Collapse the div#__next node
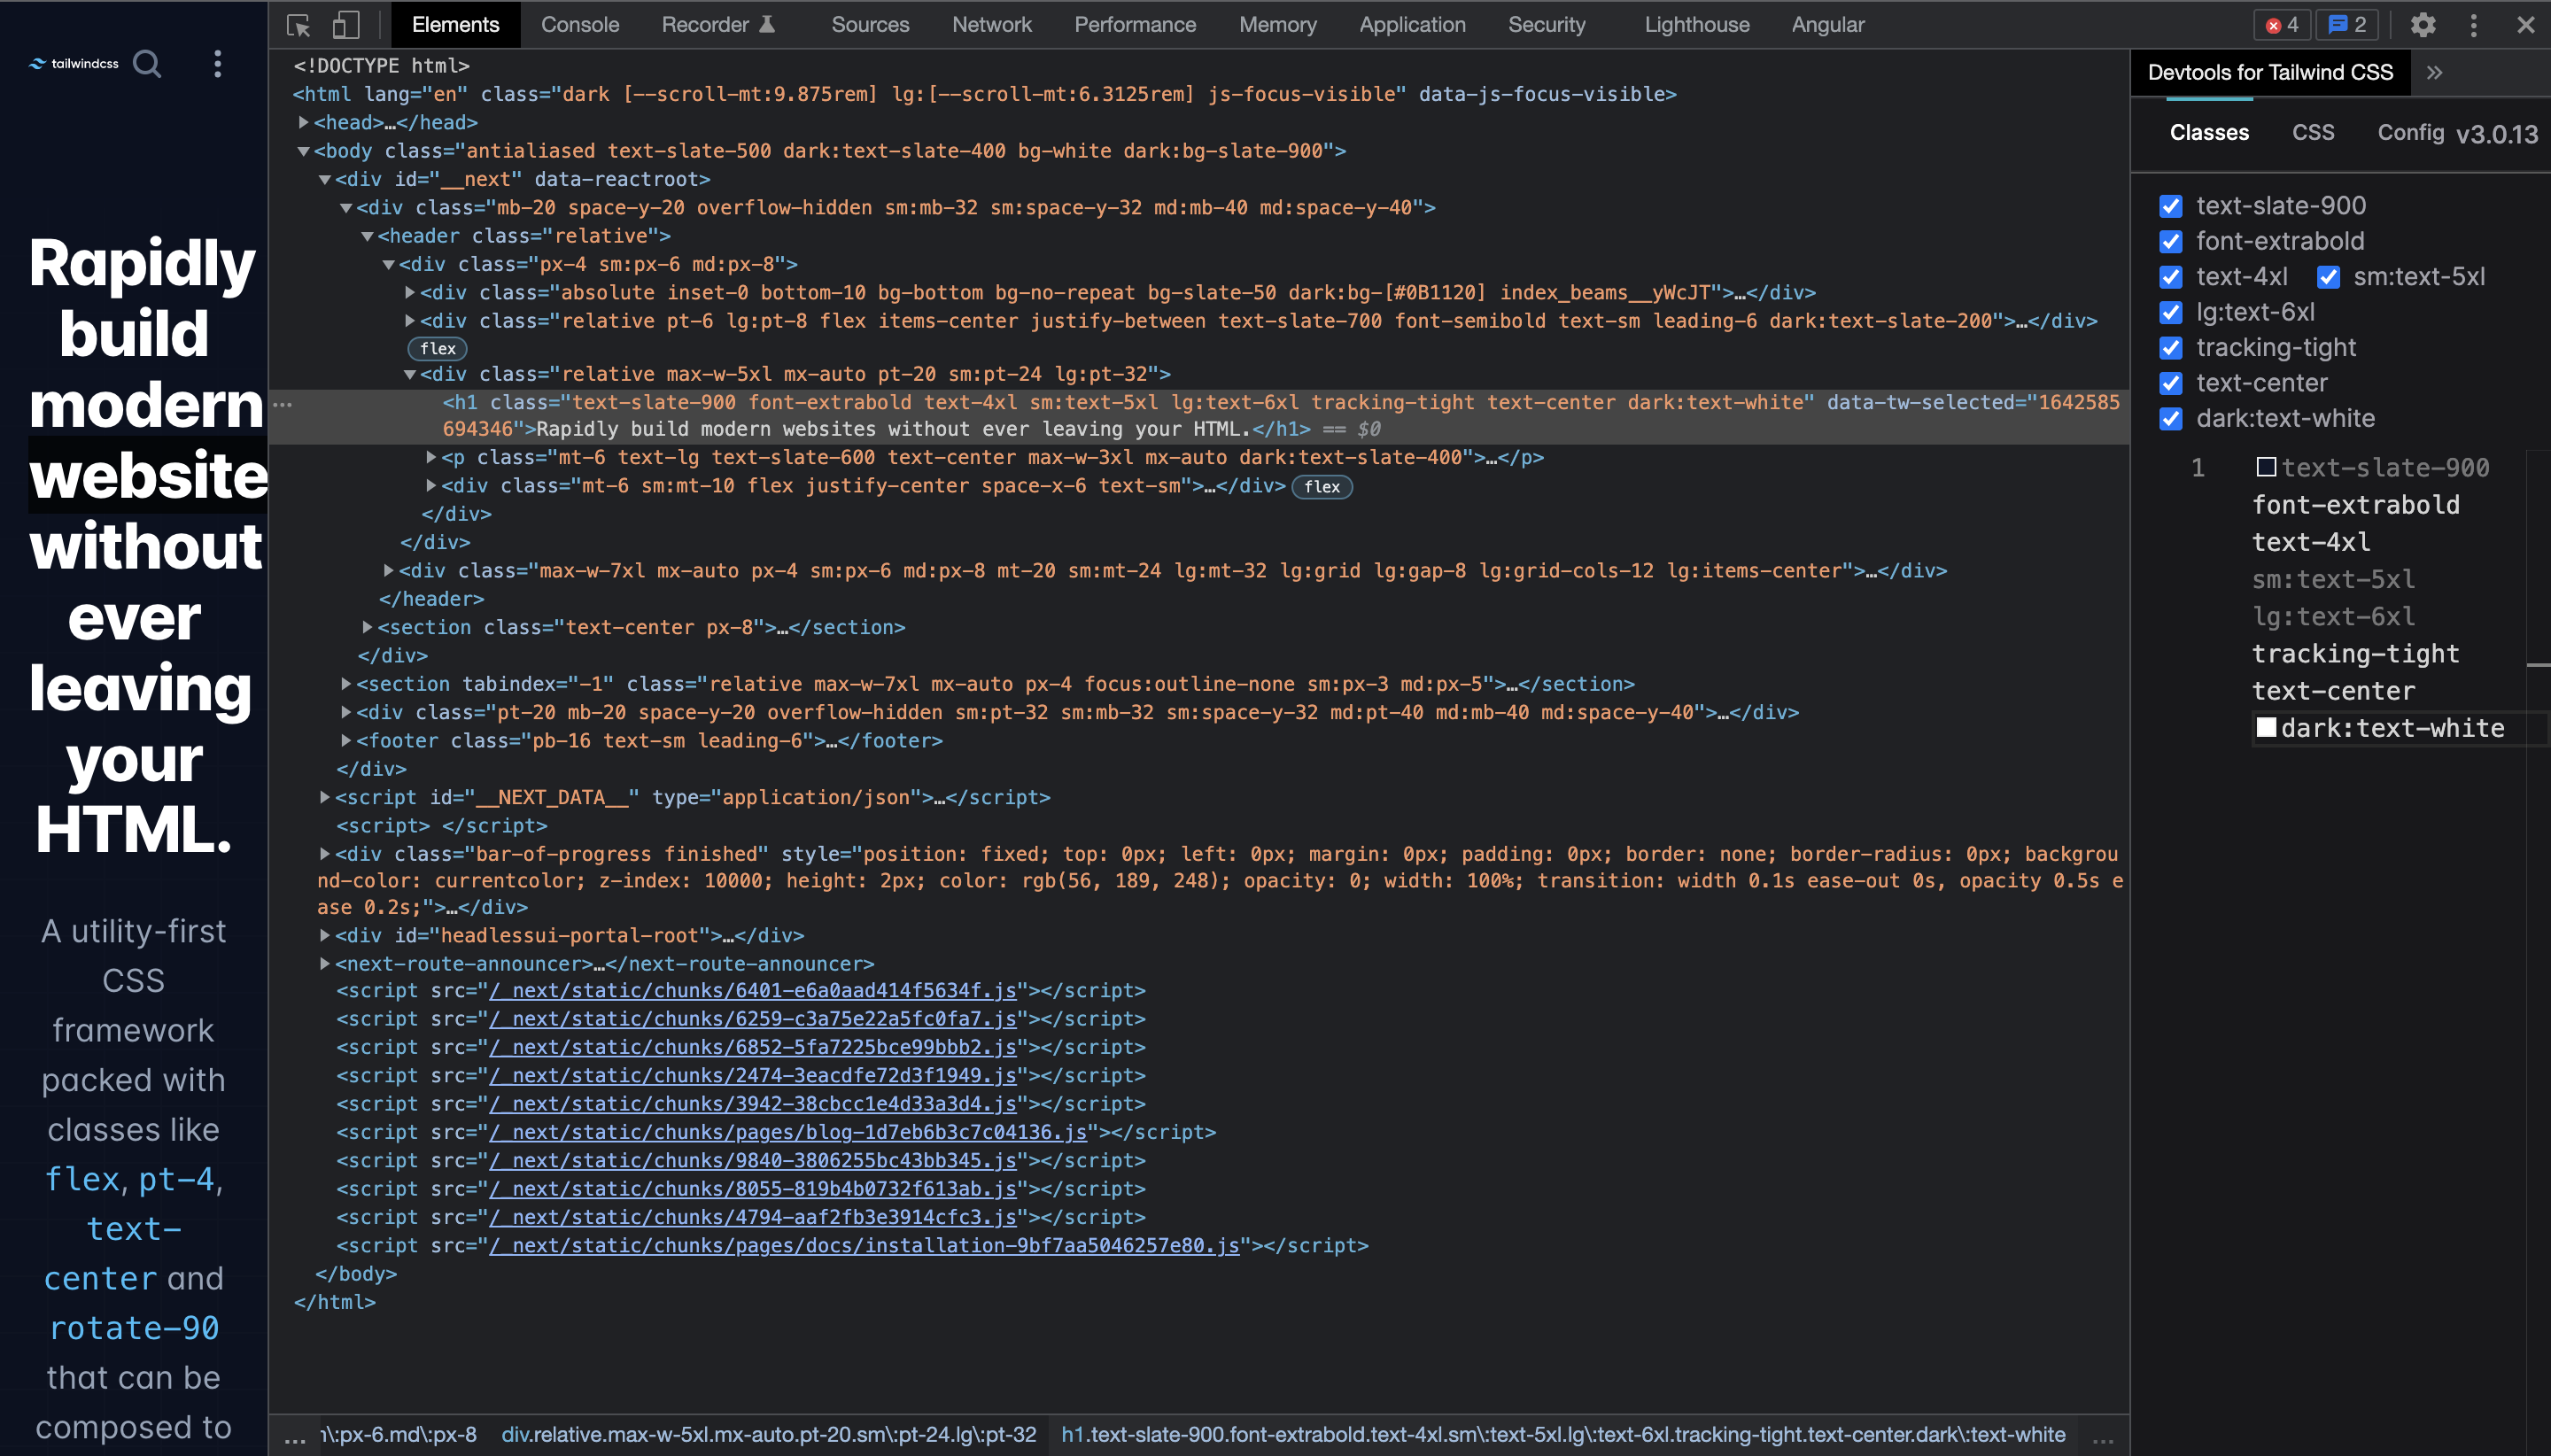Image resolution: width=2551 pixels, height=1456 pixels. point(324,179)
